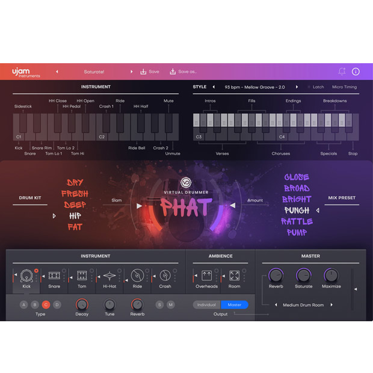Choose the FRESH drum kit
Viewport: 373px width, 373px height.
click(x=75, y=194)
